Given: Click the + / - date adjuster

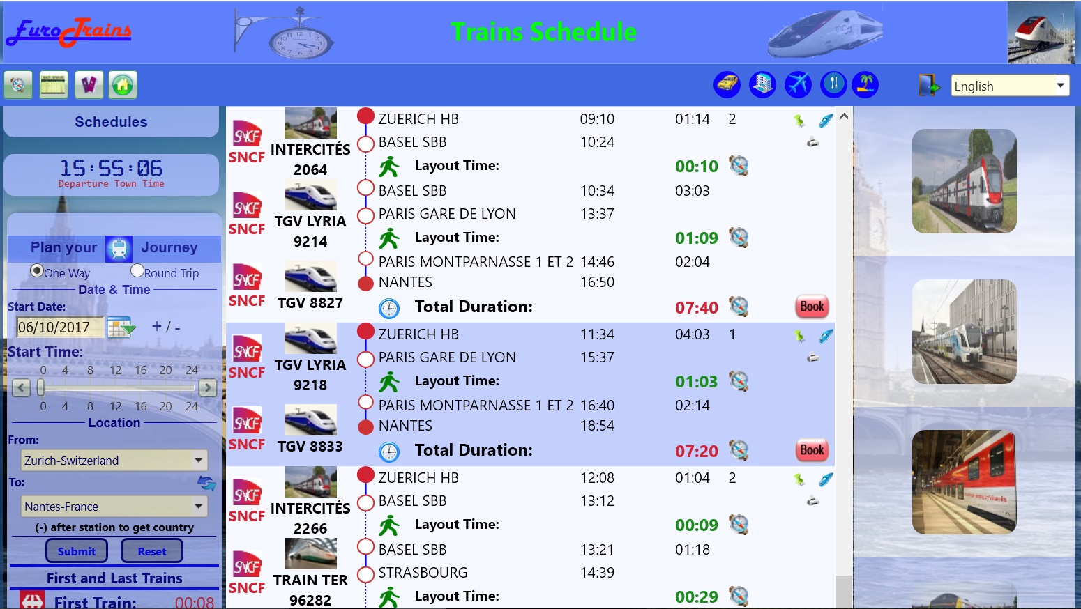Looking at the screenshot, I should pos(166,326).
